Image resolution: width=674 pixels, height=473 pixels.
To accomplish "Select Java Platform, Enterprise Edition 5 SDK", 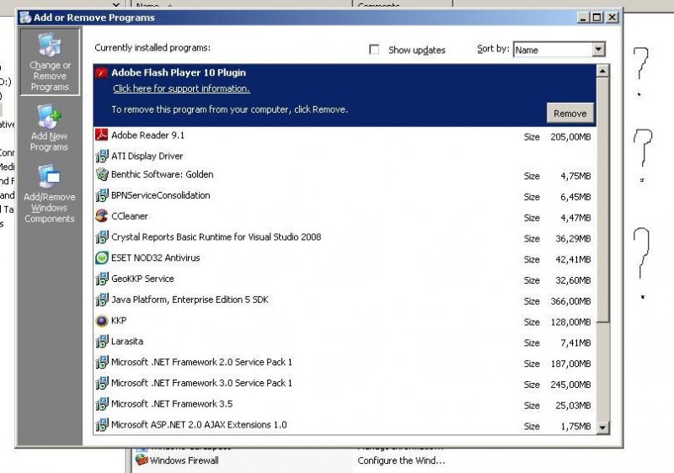I will tap(345, 300).
